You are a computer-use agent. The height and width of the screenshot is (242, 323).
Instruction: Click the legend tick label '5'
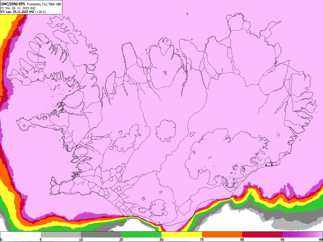coord(40,239)
